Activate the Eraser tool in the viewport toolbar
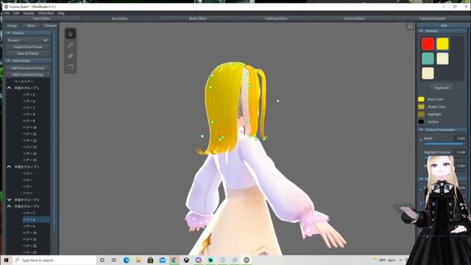471x265 pixels. pyautogui.click(x=71, y=56)
